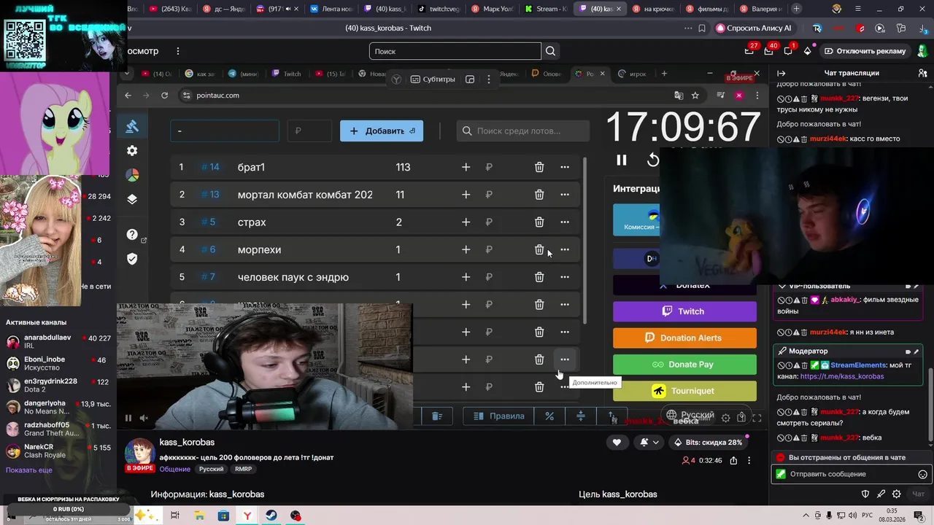The width and height of the screenshot is (934, 525).
Task: Open pointauc settings gear in sidebar
Action: [x=132, y=150]
